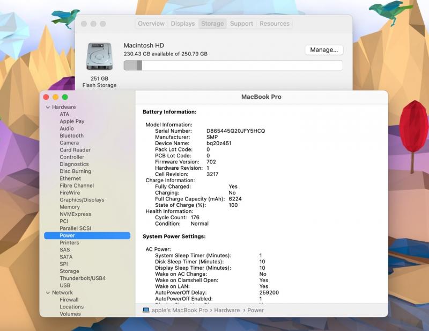The height and width of the screenshot is (331, 429).
Task: Click apple's MacBook Pro in path bar
Action: (180, 310)
